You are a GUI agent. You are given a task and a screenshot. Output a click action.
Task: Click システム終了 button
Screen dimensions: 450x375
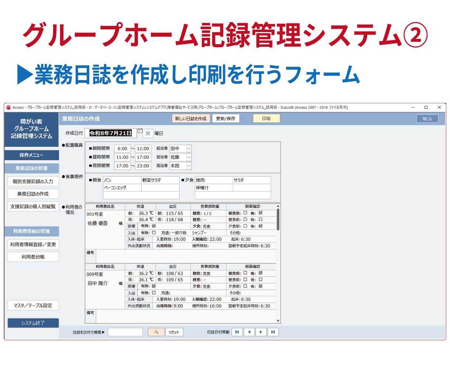tap(33, 323)
